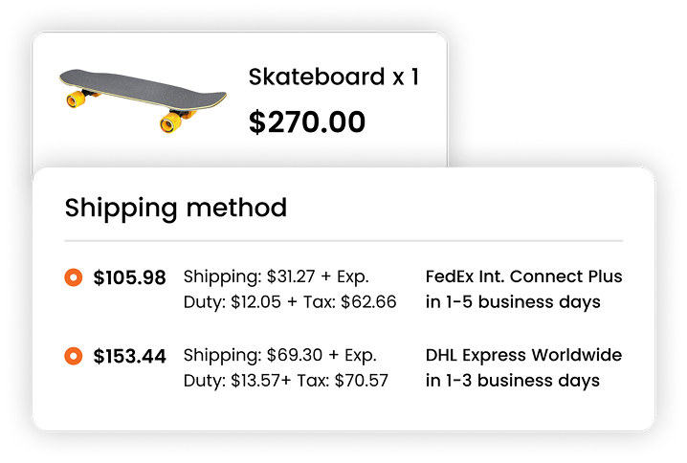Click the divider line under Shipping method

click(x=343, y=240)
